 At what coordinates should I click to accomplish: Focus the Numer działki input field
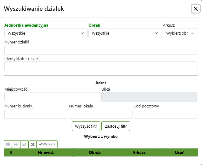coord(101,50)
